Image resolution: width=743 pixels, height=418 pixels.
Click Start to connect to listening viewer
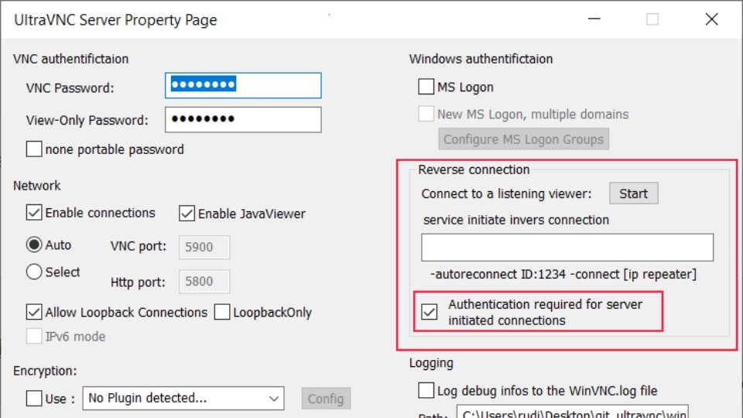click(x=634, y=194)
